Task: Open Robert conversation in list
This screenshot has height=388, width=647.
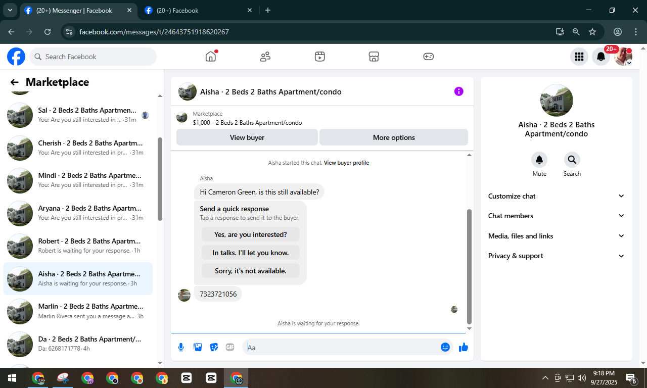Action: (x=78, y=246)
